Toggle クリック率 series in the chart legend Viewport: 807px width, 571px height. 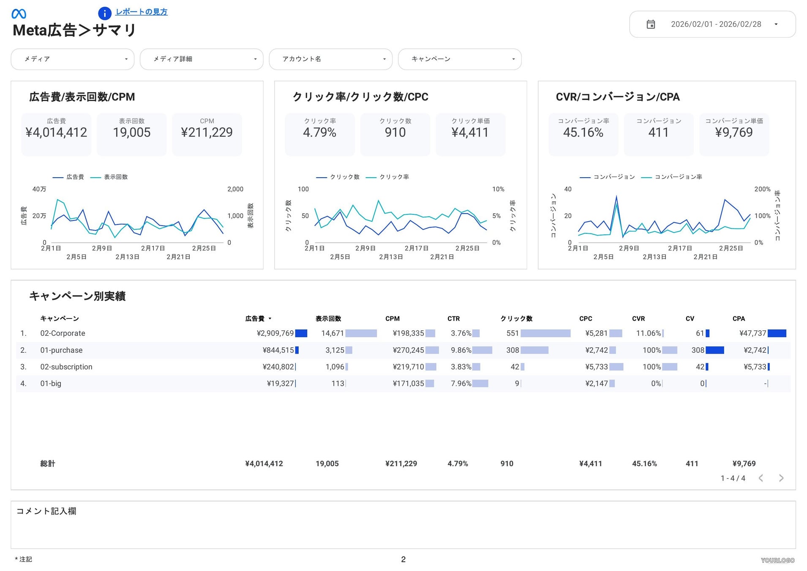394,177
